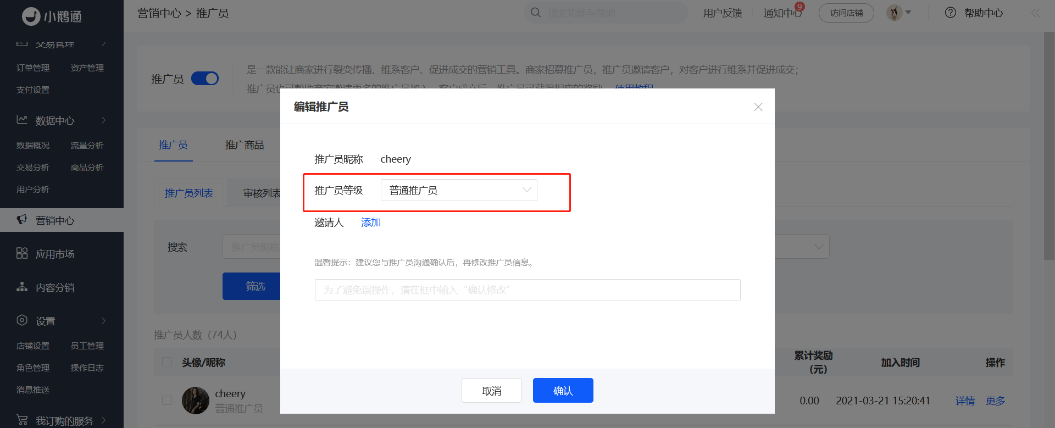Open 我订购的服务 cart icon in sidebar
Image resolution: width=1055 pixels, height=428 pixels.
pyautogui.click(x=22, y=420)
